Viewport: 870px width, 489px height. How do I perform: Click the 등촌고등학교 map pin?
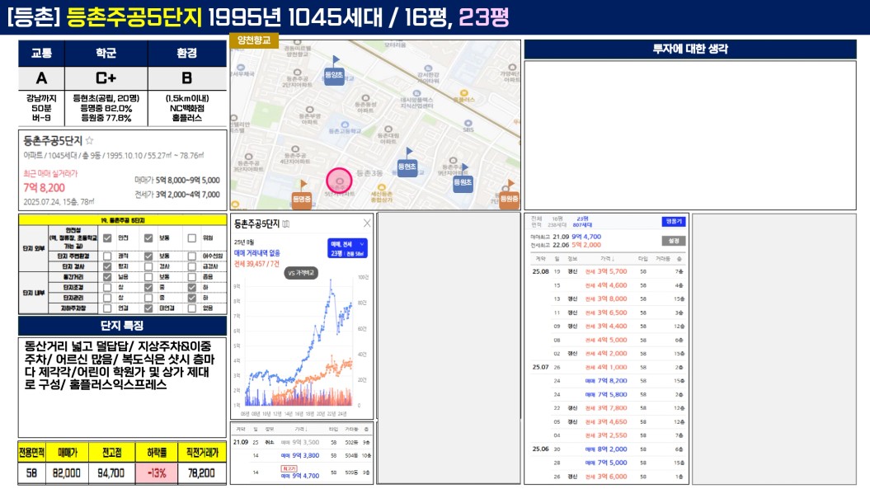[345, 125]
